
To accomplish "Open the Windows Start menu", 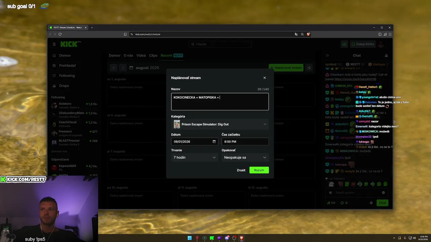I will [x=190, y=238].
